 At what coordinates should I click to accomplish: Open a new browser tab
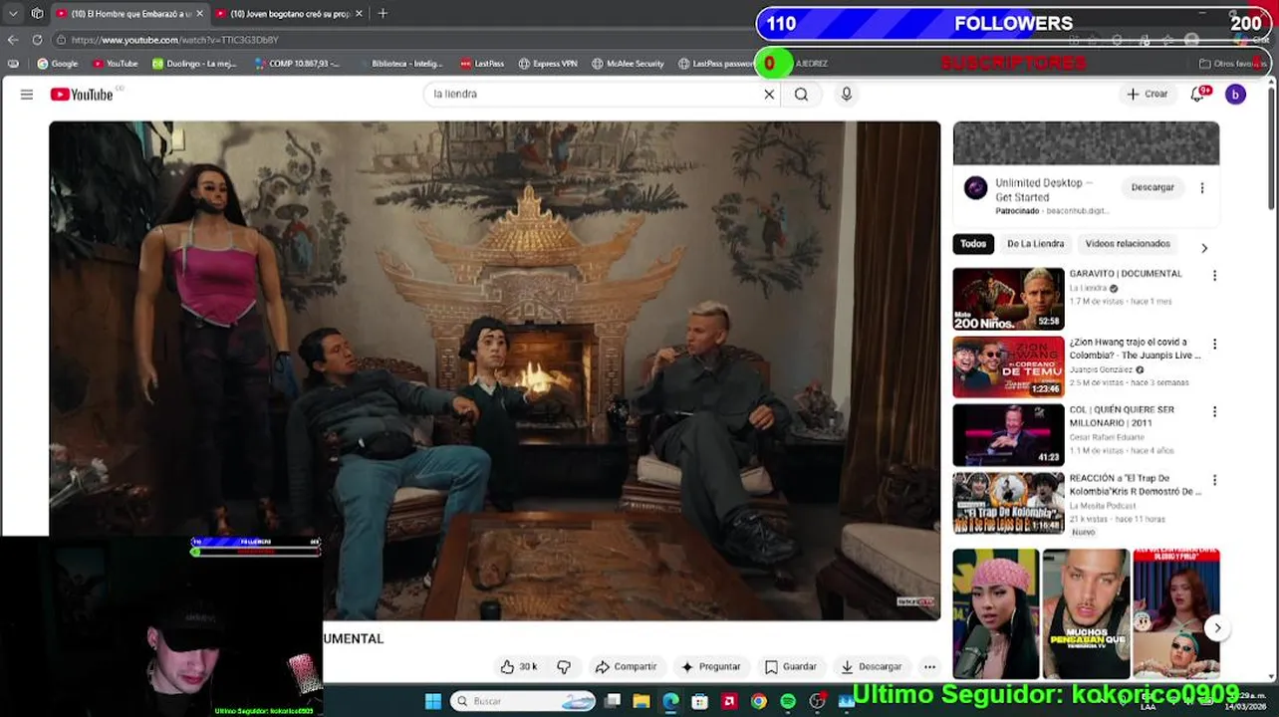(383, 14)
